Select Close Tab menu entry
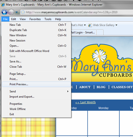Image resolution: width=133 pixels, height=137 pixels. pyautogui.click(x=36, y=67)
